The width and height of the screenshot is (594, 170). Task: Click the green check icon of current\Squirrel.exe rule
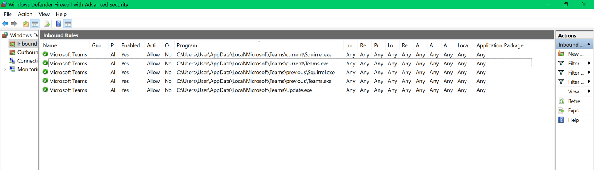(45, 54)
